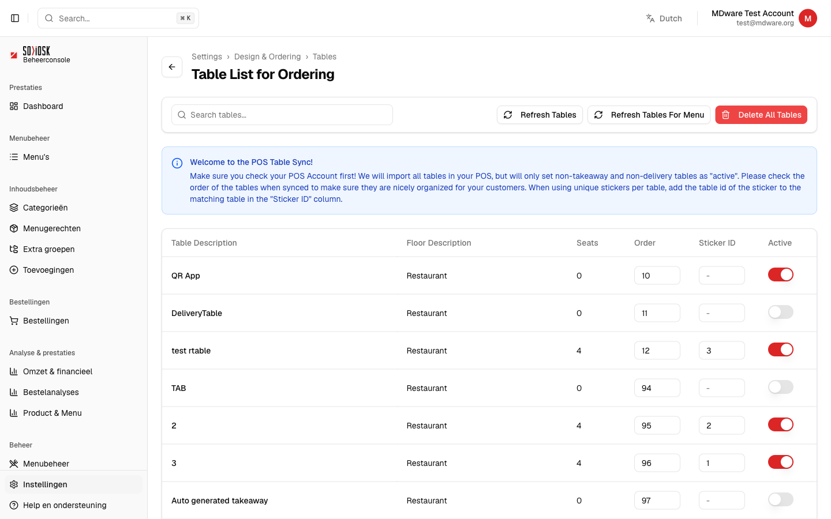Viewport: 831px width, 519px height.
Task: Click the trash icon on Delete All Tables
Action: [726, 115]
